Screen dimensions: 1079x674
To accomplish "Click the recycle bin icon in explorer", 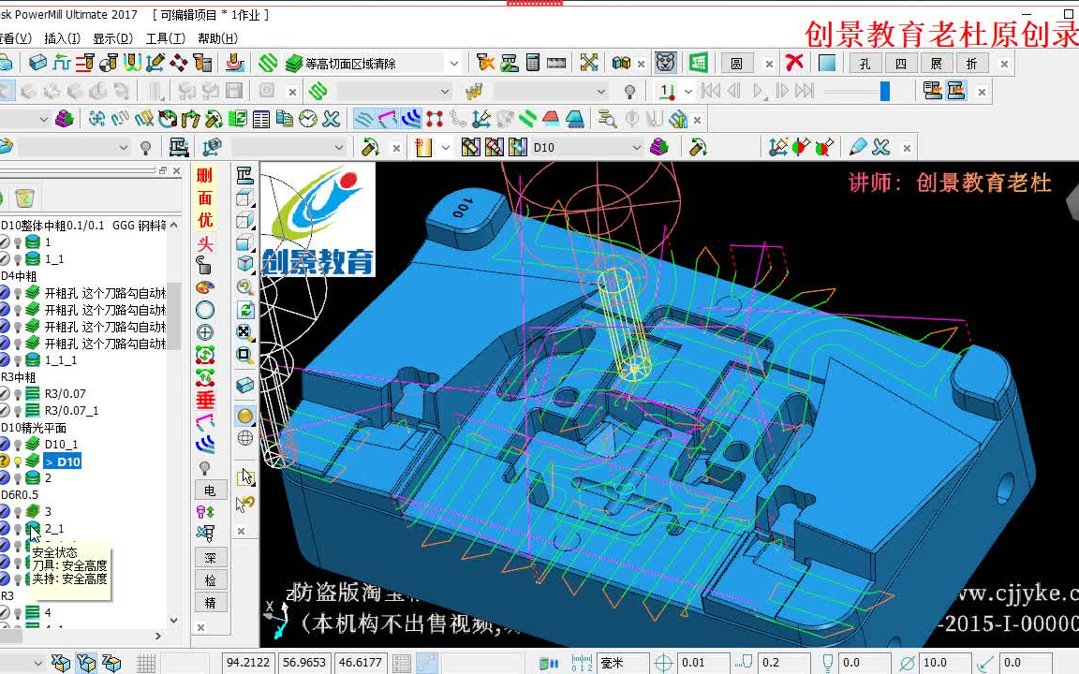I will pos(24,198).
